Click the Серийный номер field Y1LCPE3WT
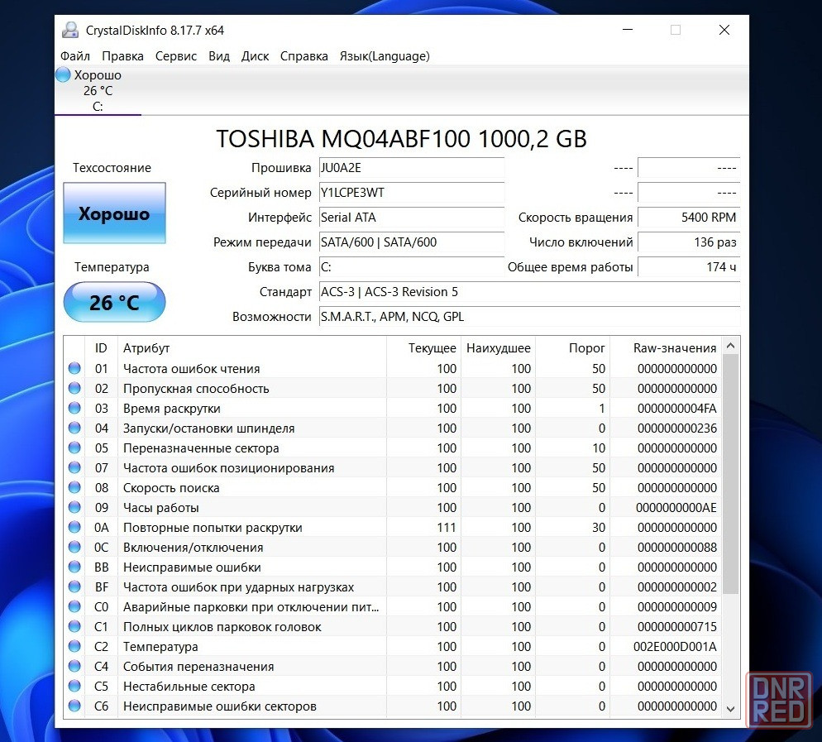Image resolution: width=822 pixels, height=742 pixels. (412, 193)
